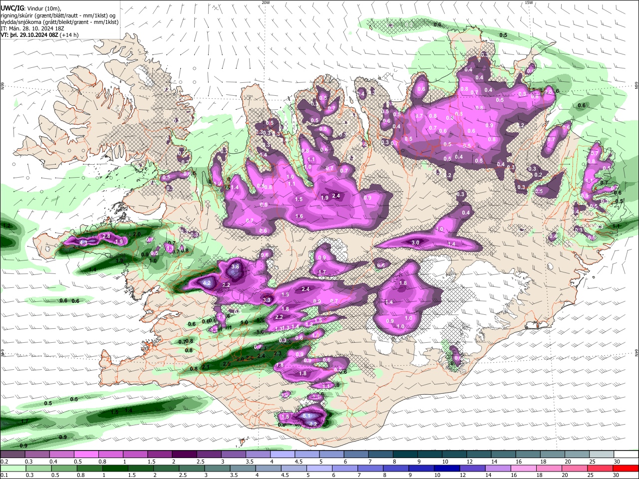Viewport: 639px width, 479px height.
Task: Select the lavender 14 swatch in the rain legend row
Action: [x=498, y=468]
